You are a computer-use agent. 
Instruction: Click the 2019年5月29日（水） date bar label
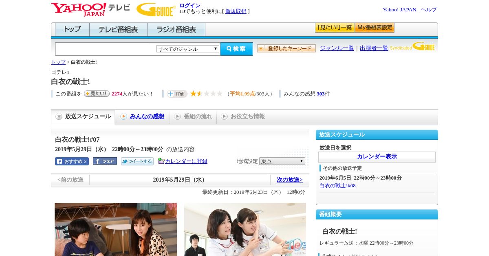[x=180, y=180]
